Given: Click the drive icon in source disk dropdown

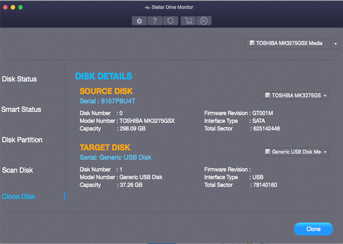Looking at the screenshot, I should tap(267, 95).
